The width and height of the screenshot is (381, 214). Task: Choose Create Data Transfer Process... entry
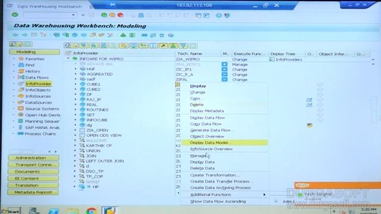point(221,181)
